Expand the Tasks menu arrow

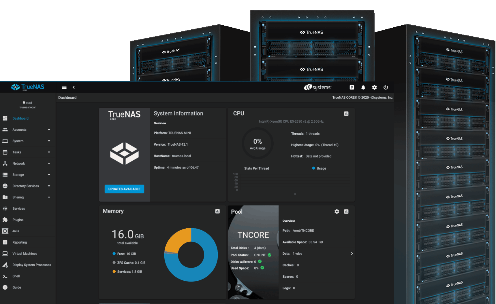[x=49, y=152]
